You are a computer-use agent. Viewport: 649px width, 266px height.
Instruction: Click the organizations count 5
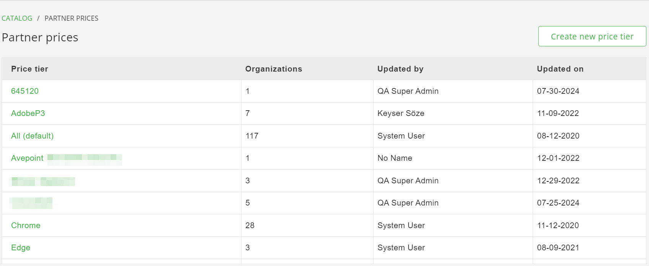pos(248,203)
